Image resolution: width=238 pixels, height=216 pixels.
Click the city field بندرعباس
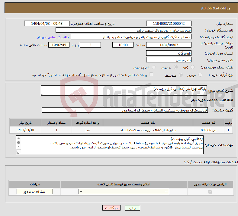click(169, 60)
